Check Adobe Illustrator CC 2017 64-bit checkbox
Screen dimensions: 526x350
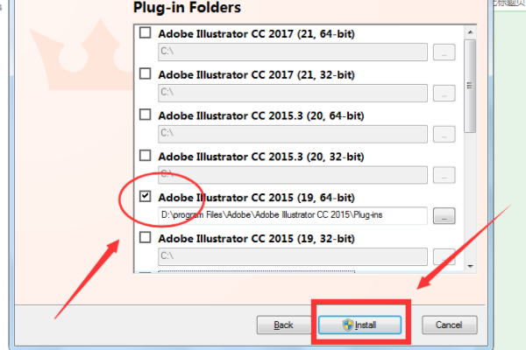pyautogui.click(x=145, y=33)
